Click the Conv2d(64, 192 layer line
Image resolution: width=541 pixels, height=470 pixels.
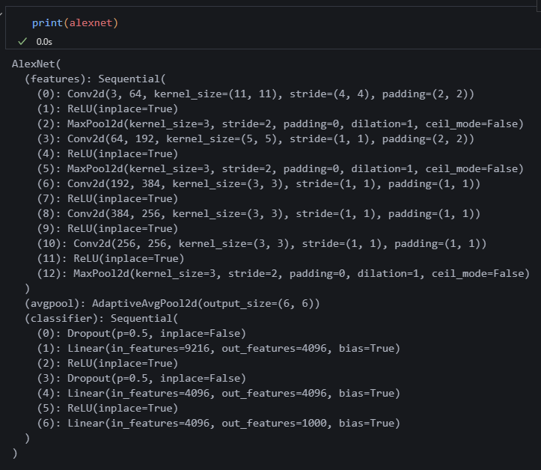pyautogui.click(x=256, y=138)
